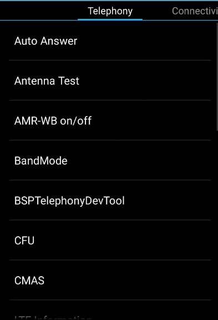
Task: Launch the BSP telephony developer tool
Action: coord(110,200)
